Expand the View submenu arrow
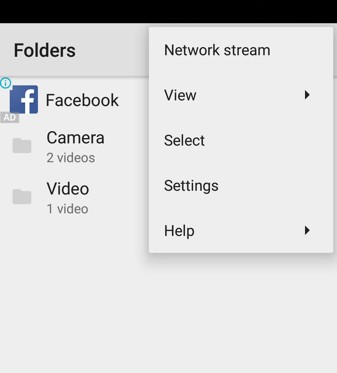The image size is (337, 373). pos(307,95)
